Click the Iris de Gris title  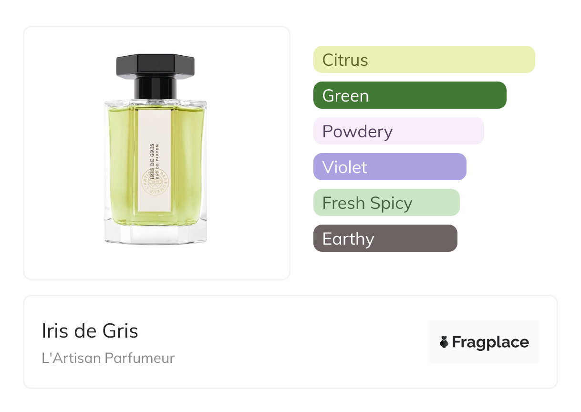(90, 331)
